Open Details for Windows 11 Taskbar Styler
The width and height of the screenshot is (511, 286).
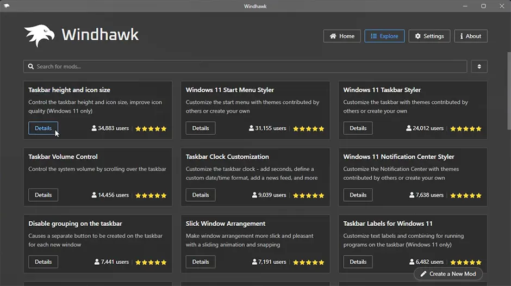[x=358, y=128]
